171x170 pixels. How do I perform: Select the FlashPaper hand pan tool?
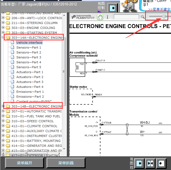100,17
